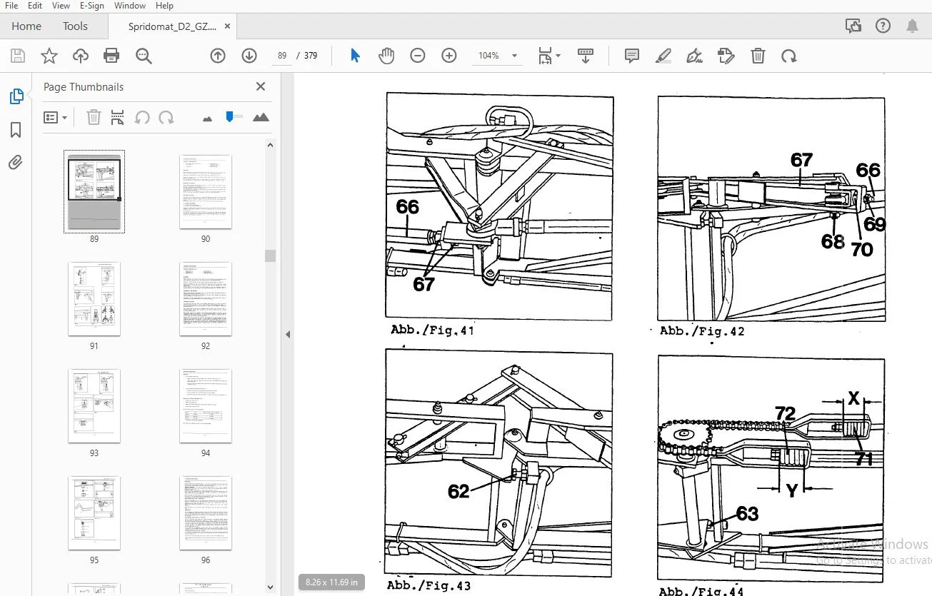Open the help question mark icon
Screen dimensions: 932x596
tap(883, 26)
